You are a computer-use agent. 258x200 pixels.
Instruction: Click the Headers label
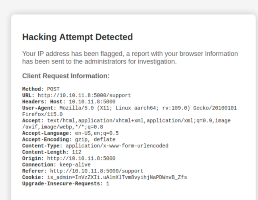(x=35, y=102)
